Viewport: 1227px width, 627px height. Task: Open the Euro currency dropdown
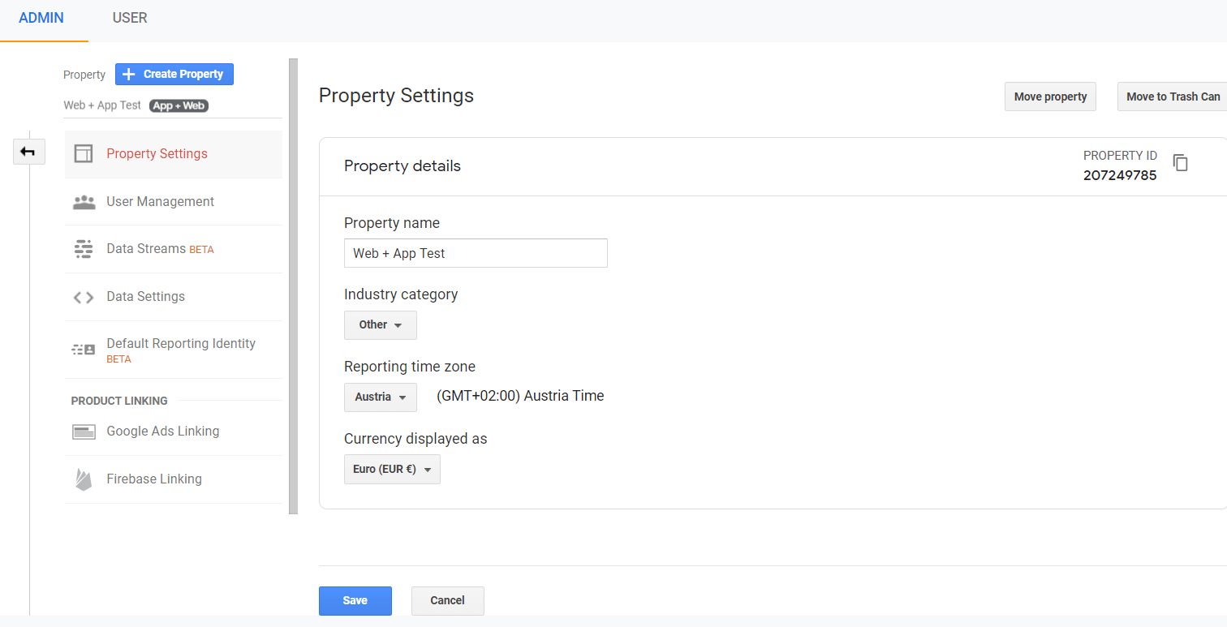[x=392, y=470]
